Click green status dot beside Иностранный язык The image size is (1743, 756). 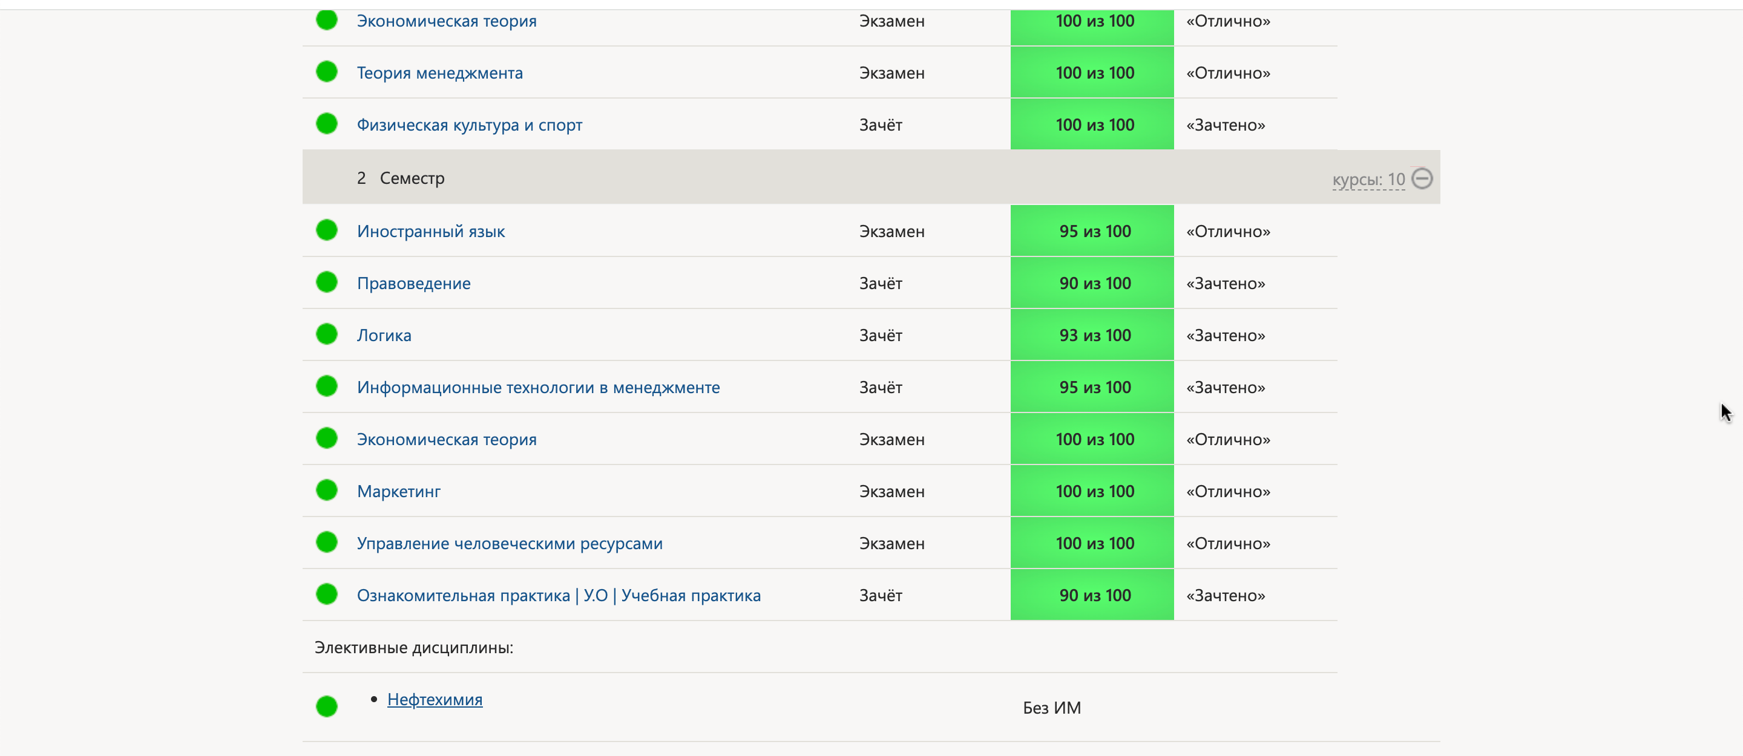[x=326, y=230]
